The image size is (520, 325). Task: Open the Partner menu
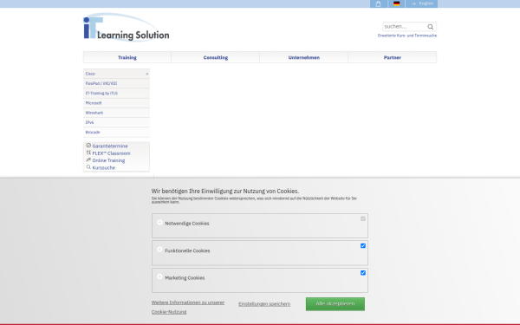pos(393,57)
